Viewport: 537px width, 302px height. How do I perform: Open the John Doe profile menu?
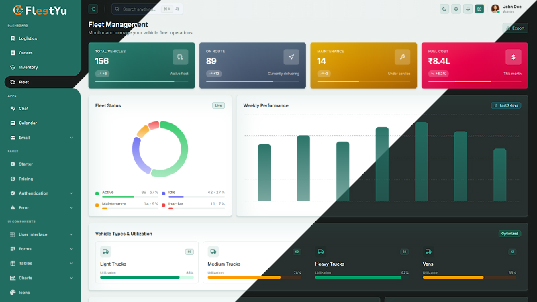coord(507,9)
